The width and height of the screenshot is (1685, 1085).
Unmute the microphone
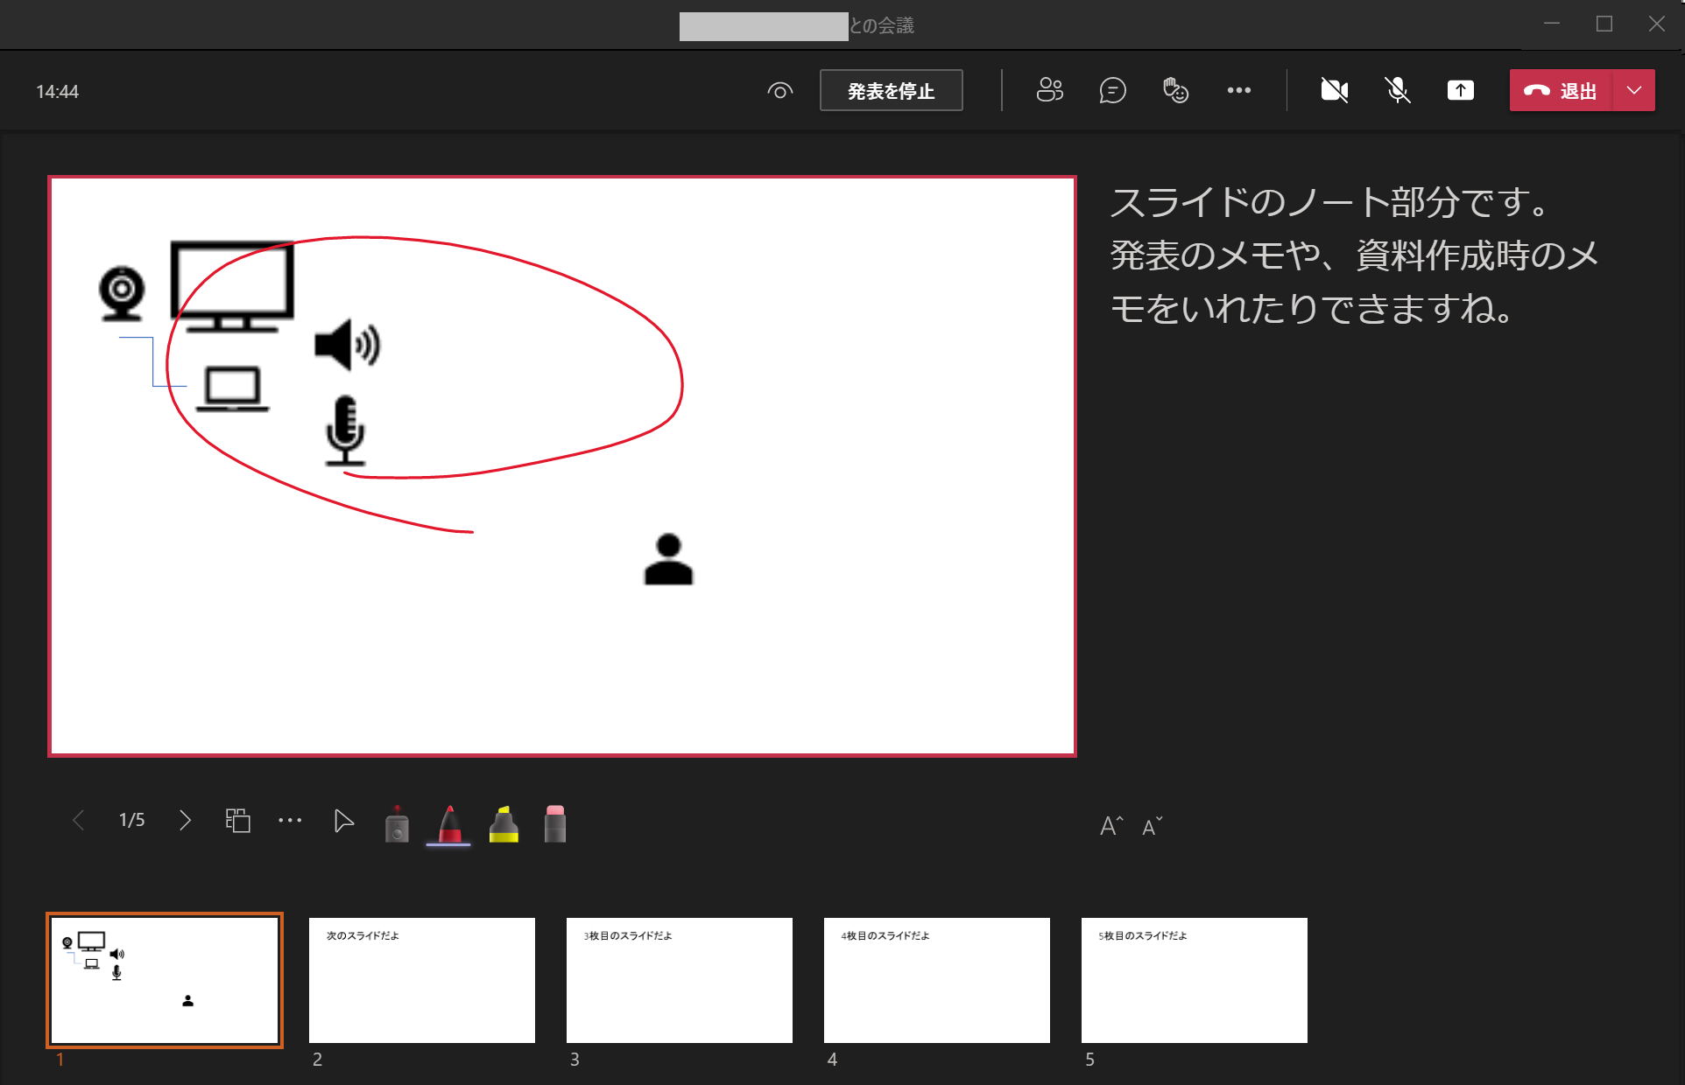(x=1397, y=90)
